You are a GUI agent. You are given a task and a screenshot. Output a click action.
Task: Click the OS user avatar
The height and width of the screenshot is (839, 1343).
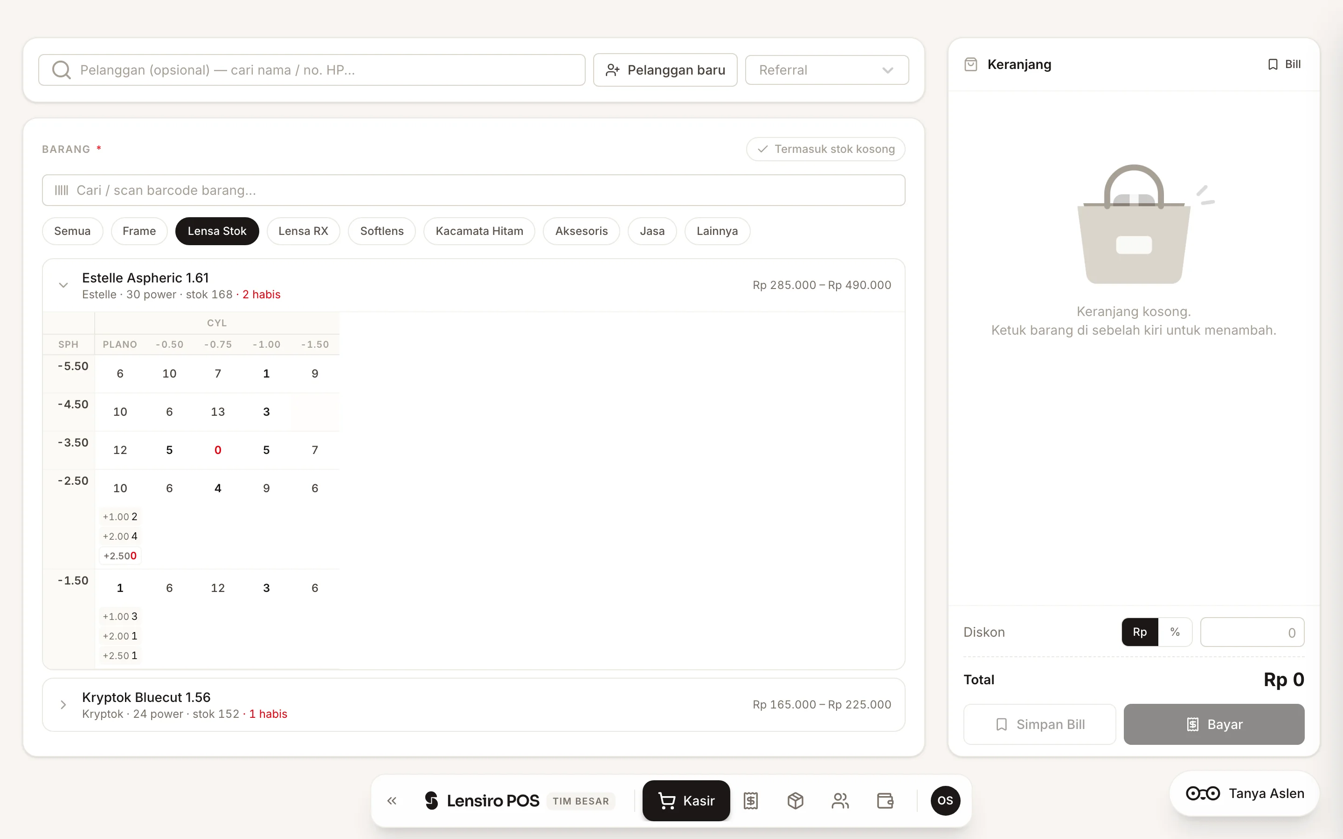click(945, 801)
